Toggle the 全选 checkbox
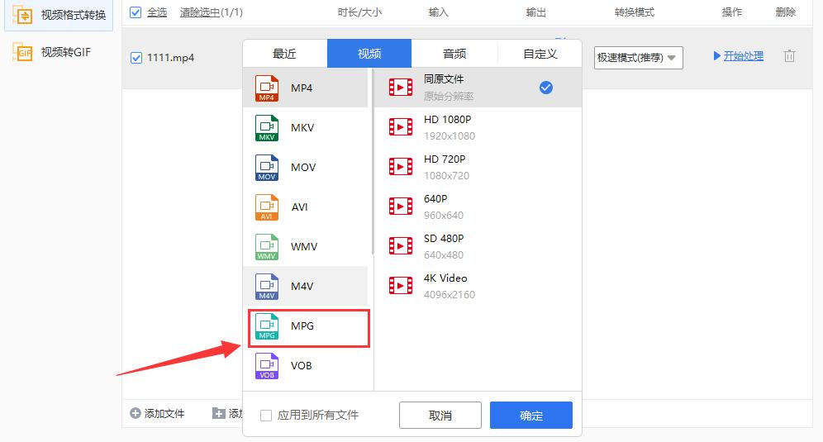Image resolution: width=823 pixels, height=442 pixels. pos(136,12)
